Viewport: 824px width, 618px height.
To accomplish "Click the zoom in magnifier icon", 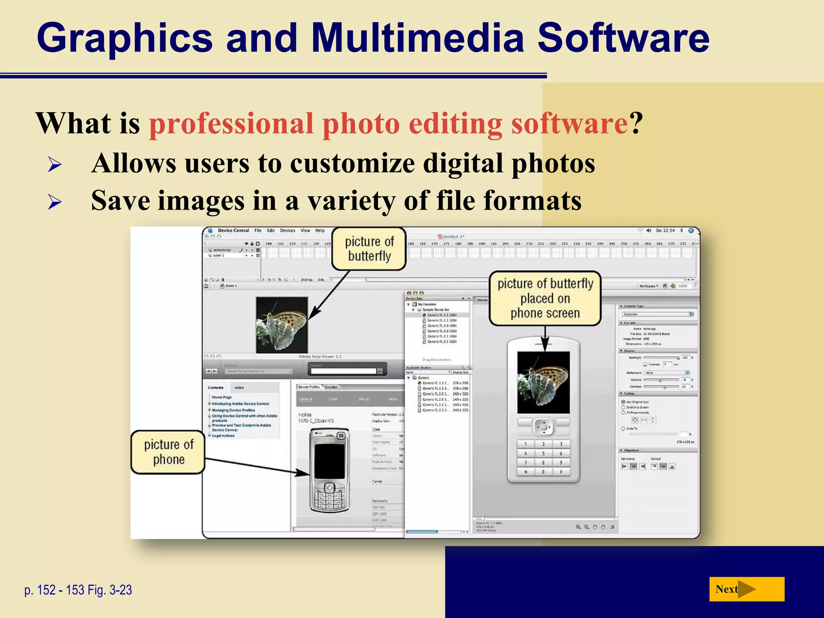I will (x=578, y=527).
